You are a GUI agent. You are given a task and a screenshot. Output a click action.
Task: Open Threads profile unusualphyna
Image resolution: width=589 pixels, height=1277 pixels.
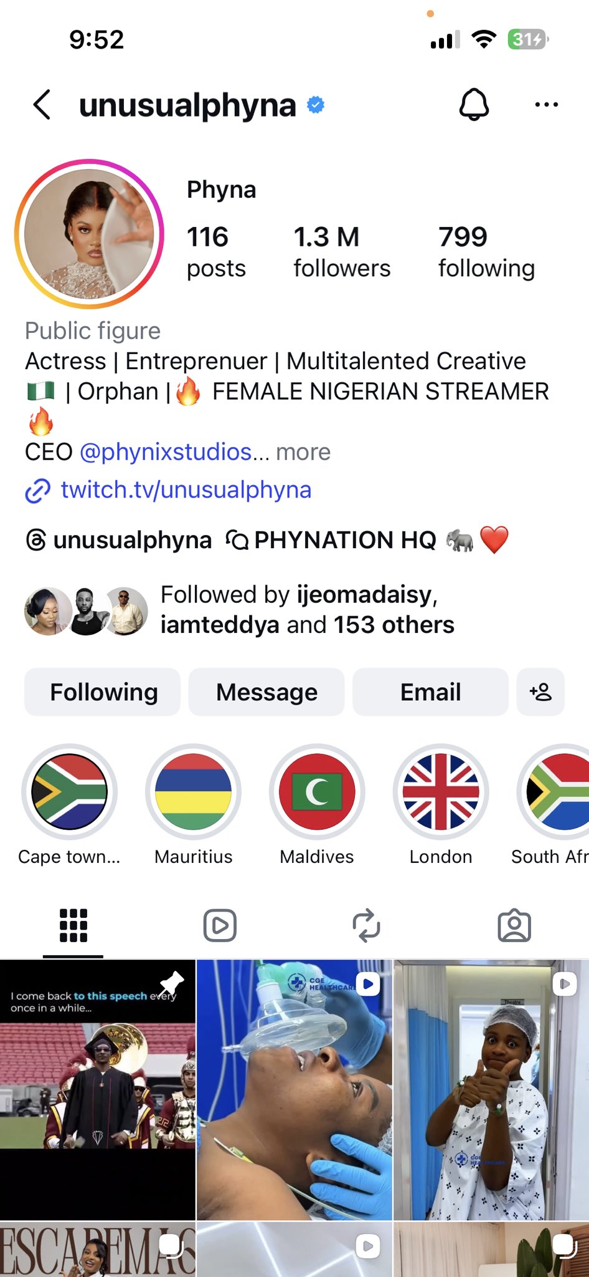(119, 540)
